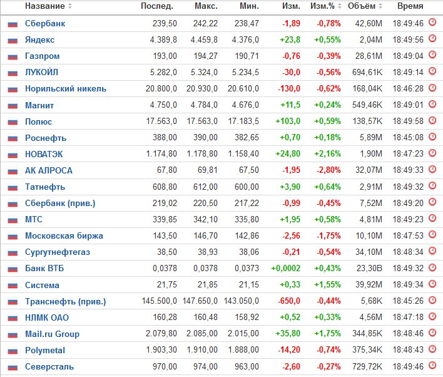Screen dimensions: 443x377
Task: Click the clock icon in the НЛМК ОАО row
Action: click(x=432, y=316)
